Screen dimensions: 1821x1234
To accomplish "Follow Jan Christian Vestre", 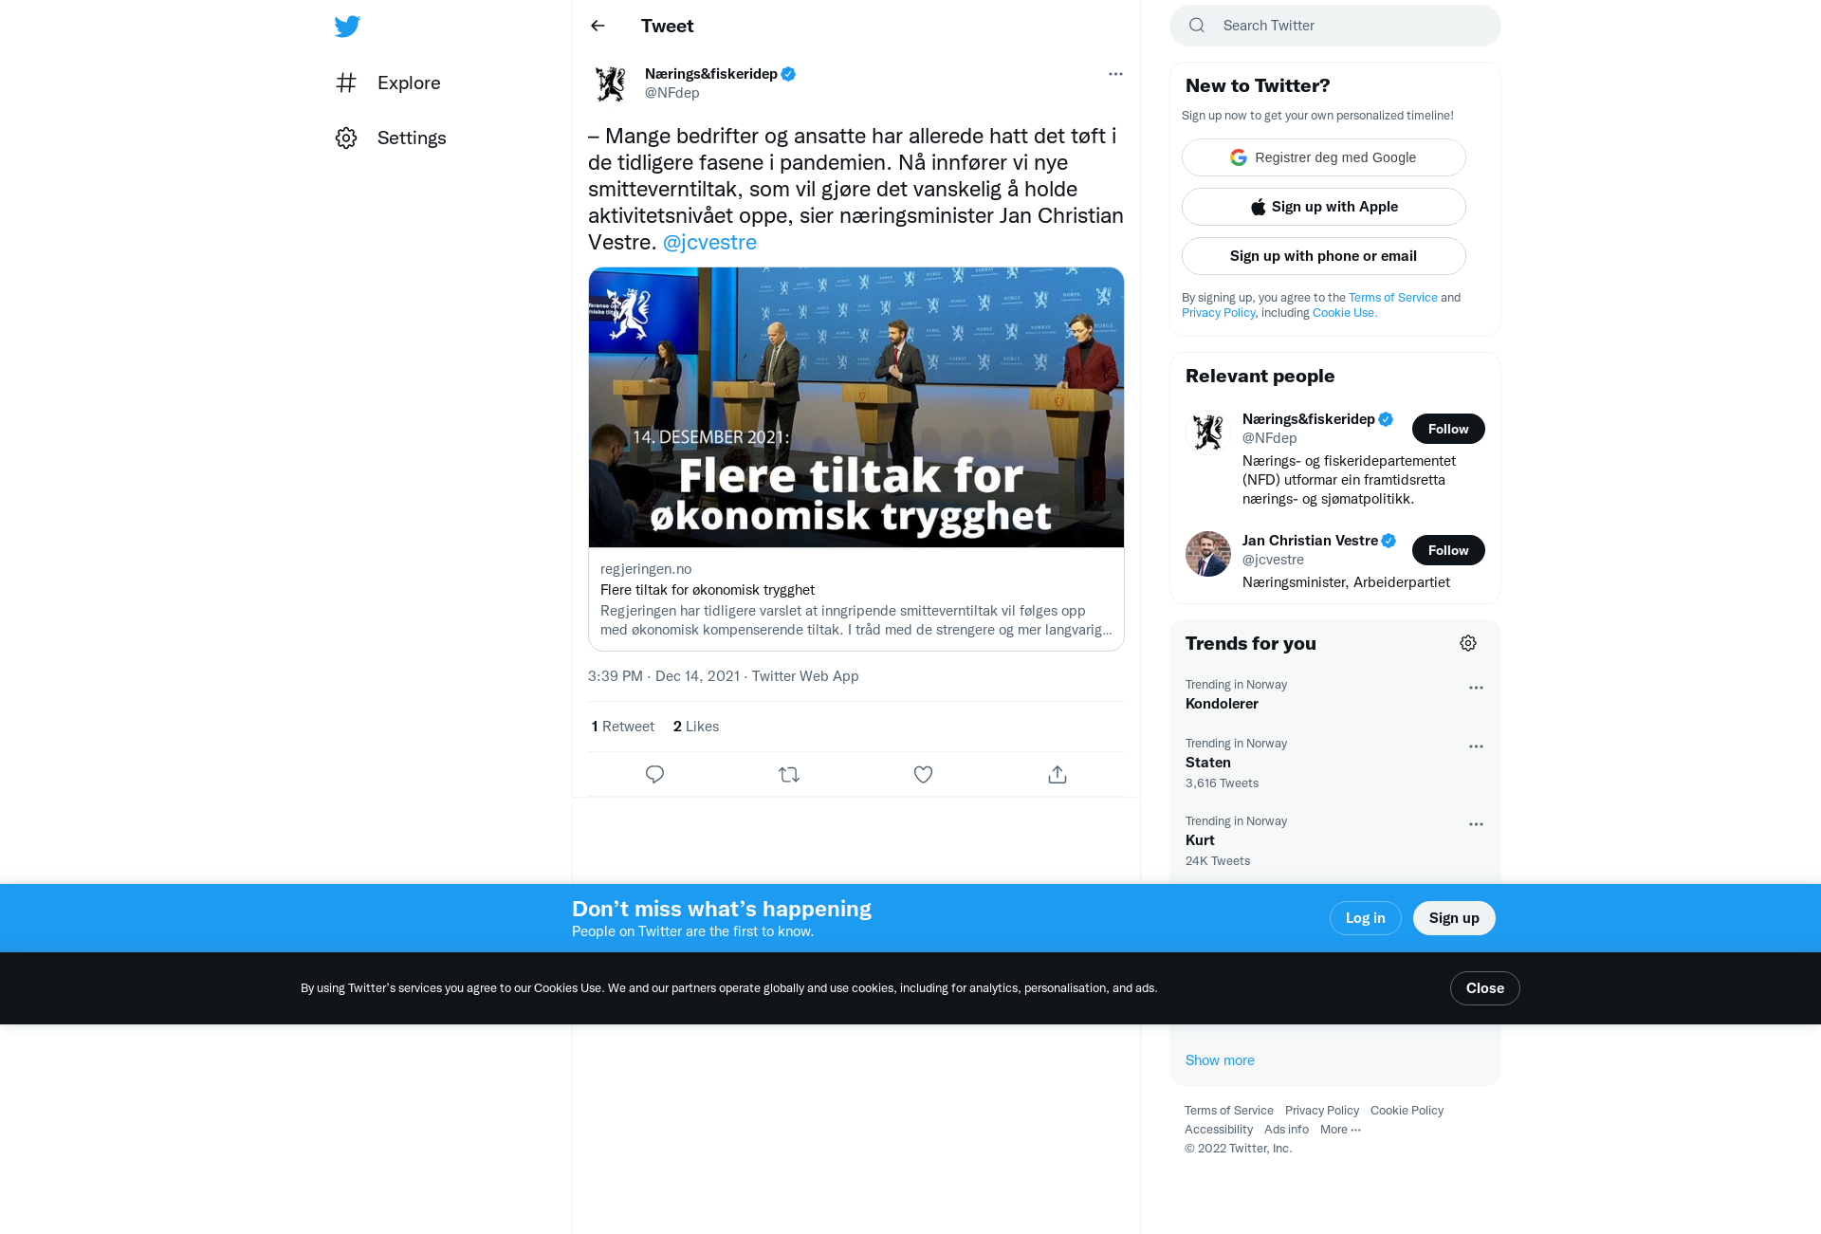I will pyautogui.click(x=1448, y=550).
